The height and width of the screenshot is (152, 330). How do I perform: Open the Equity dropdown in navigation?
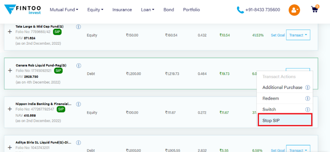click(x=95, y=10)
